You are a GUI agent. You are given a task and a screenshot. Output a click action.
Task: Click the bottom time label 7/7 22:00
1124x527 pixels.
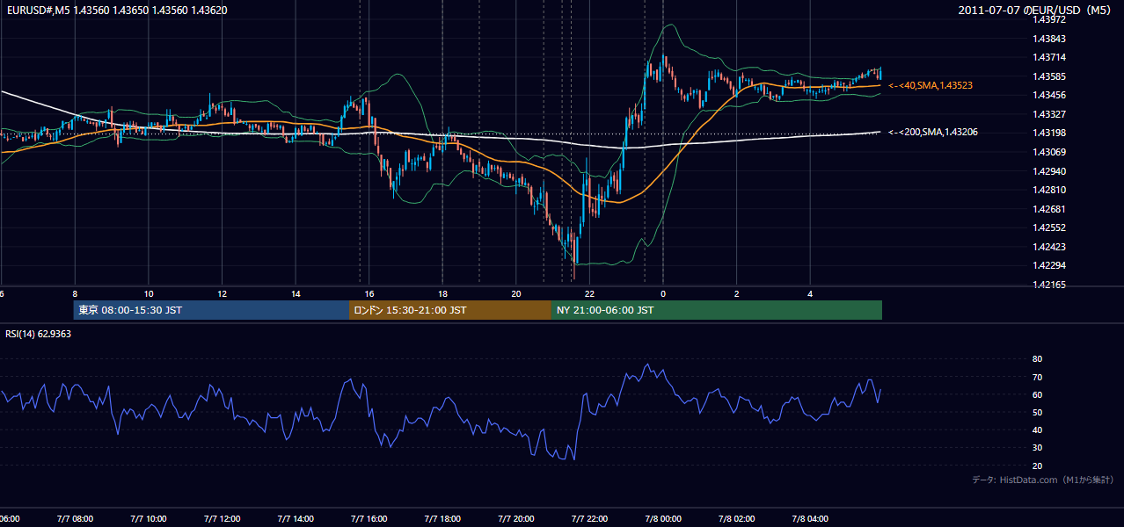tap(589, 519)
